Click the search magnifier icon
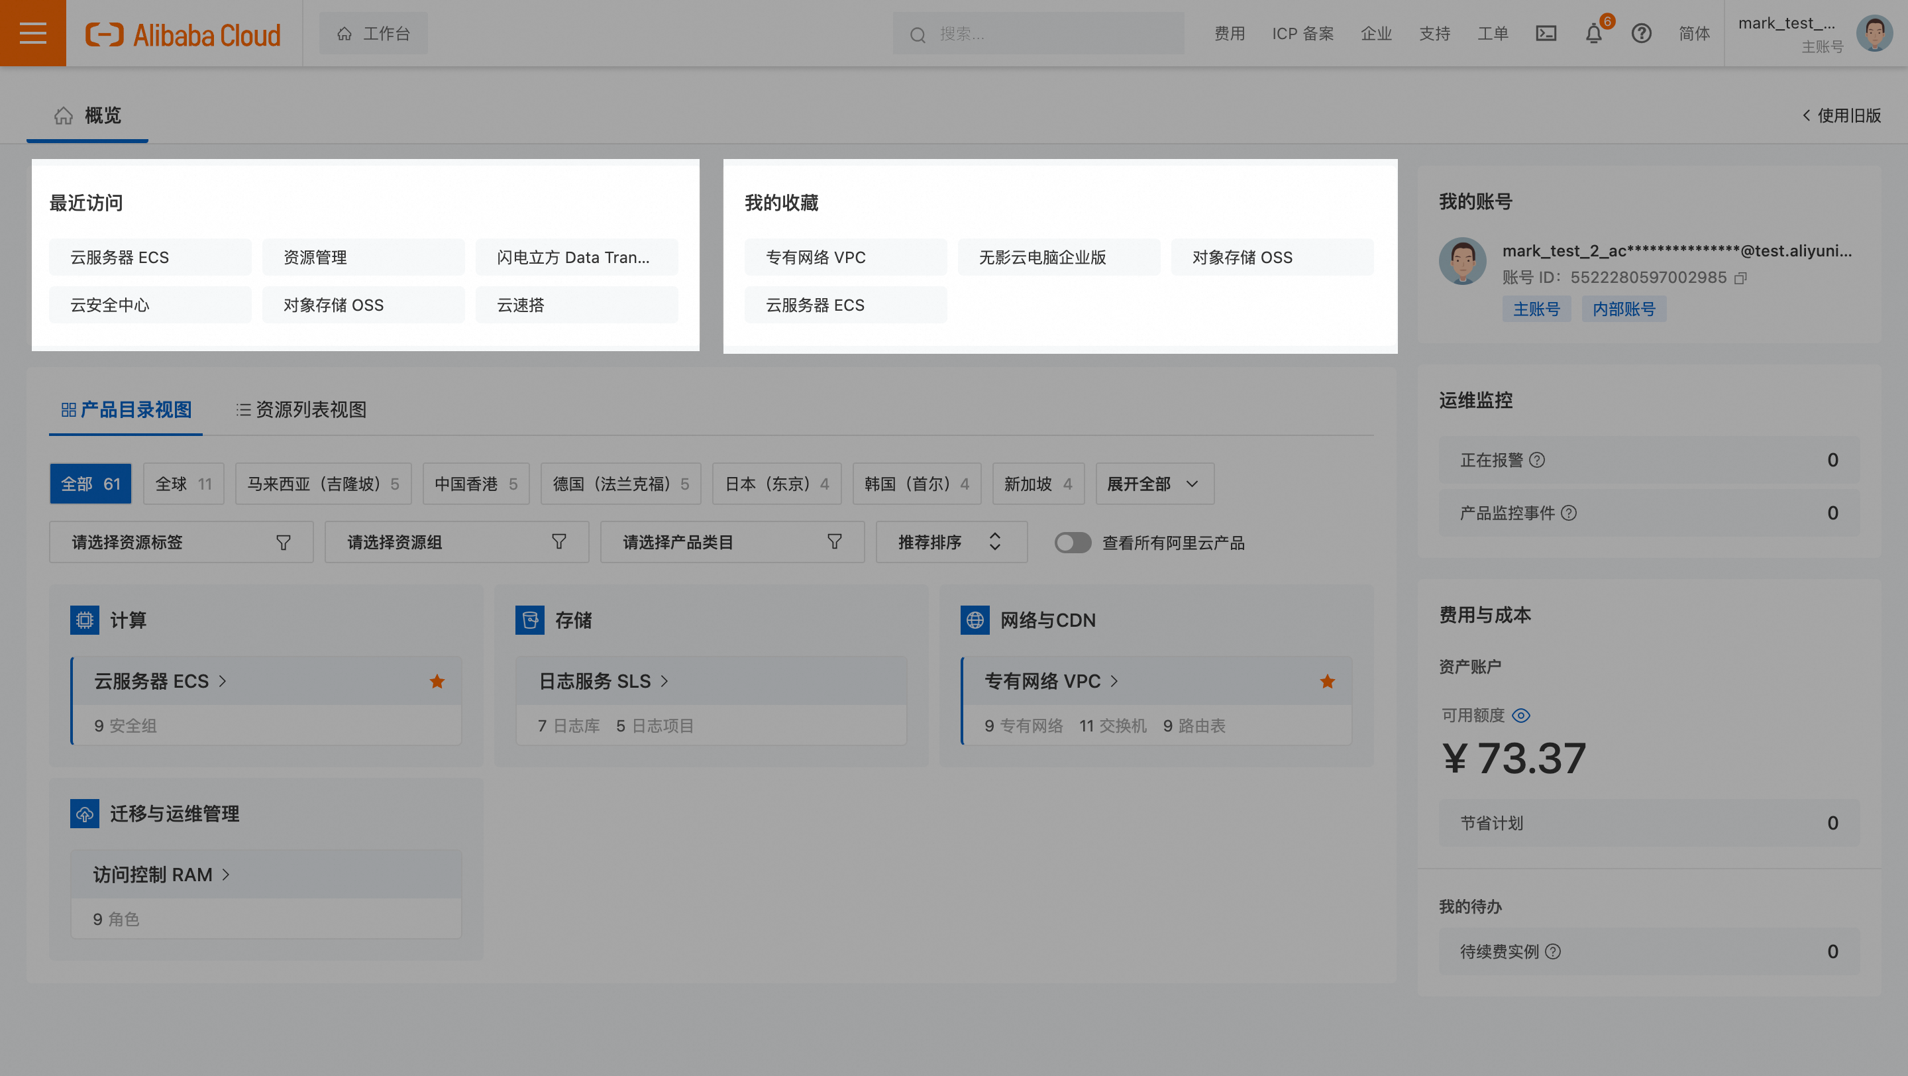Image resolution: width=1908 pixels, height=1076 pixels. [x=918, y=35]
